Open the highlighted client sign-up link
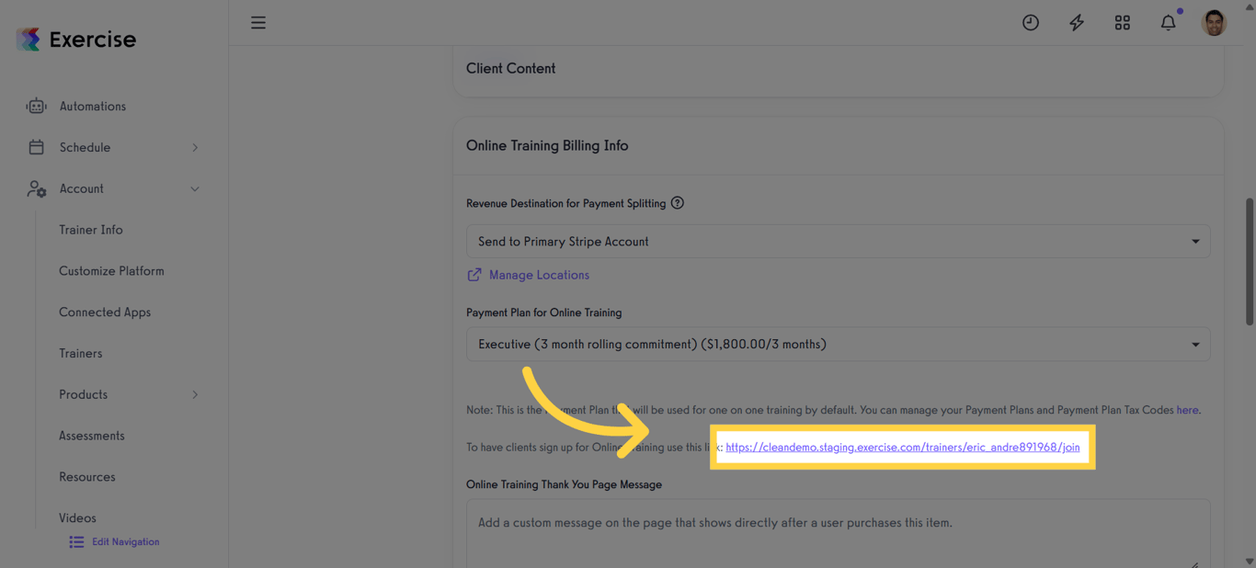 [x=901, y=447]
